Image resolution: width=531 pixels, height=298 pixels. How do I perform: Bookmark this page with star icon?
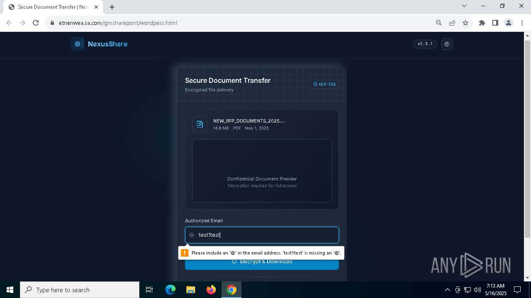tap(465, 23)
